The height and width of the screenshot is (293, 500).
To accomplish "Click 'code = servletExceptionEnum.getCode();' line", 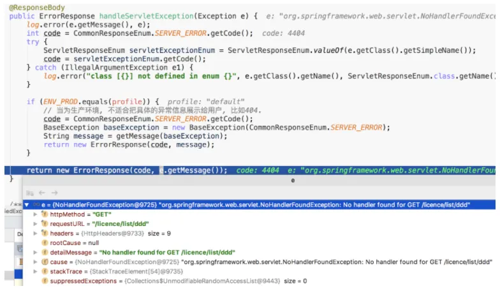I will pos(124,59).
